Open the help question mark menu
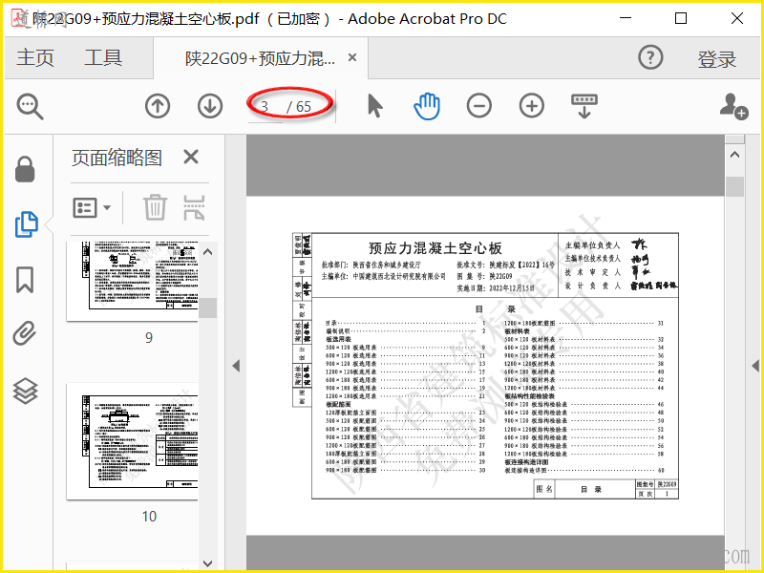Image resolution: width=764 pixels, height=573 pixels. pos(650,57)
